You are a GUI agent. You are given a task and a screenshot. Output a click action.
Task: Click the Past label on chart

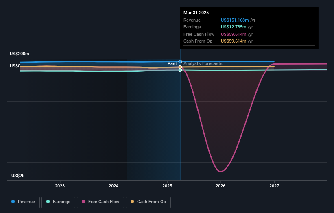pyautogui.click(x=172, y=64)
